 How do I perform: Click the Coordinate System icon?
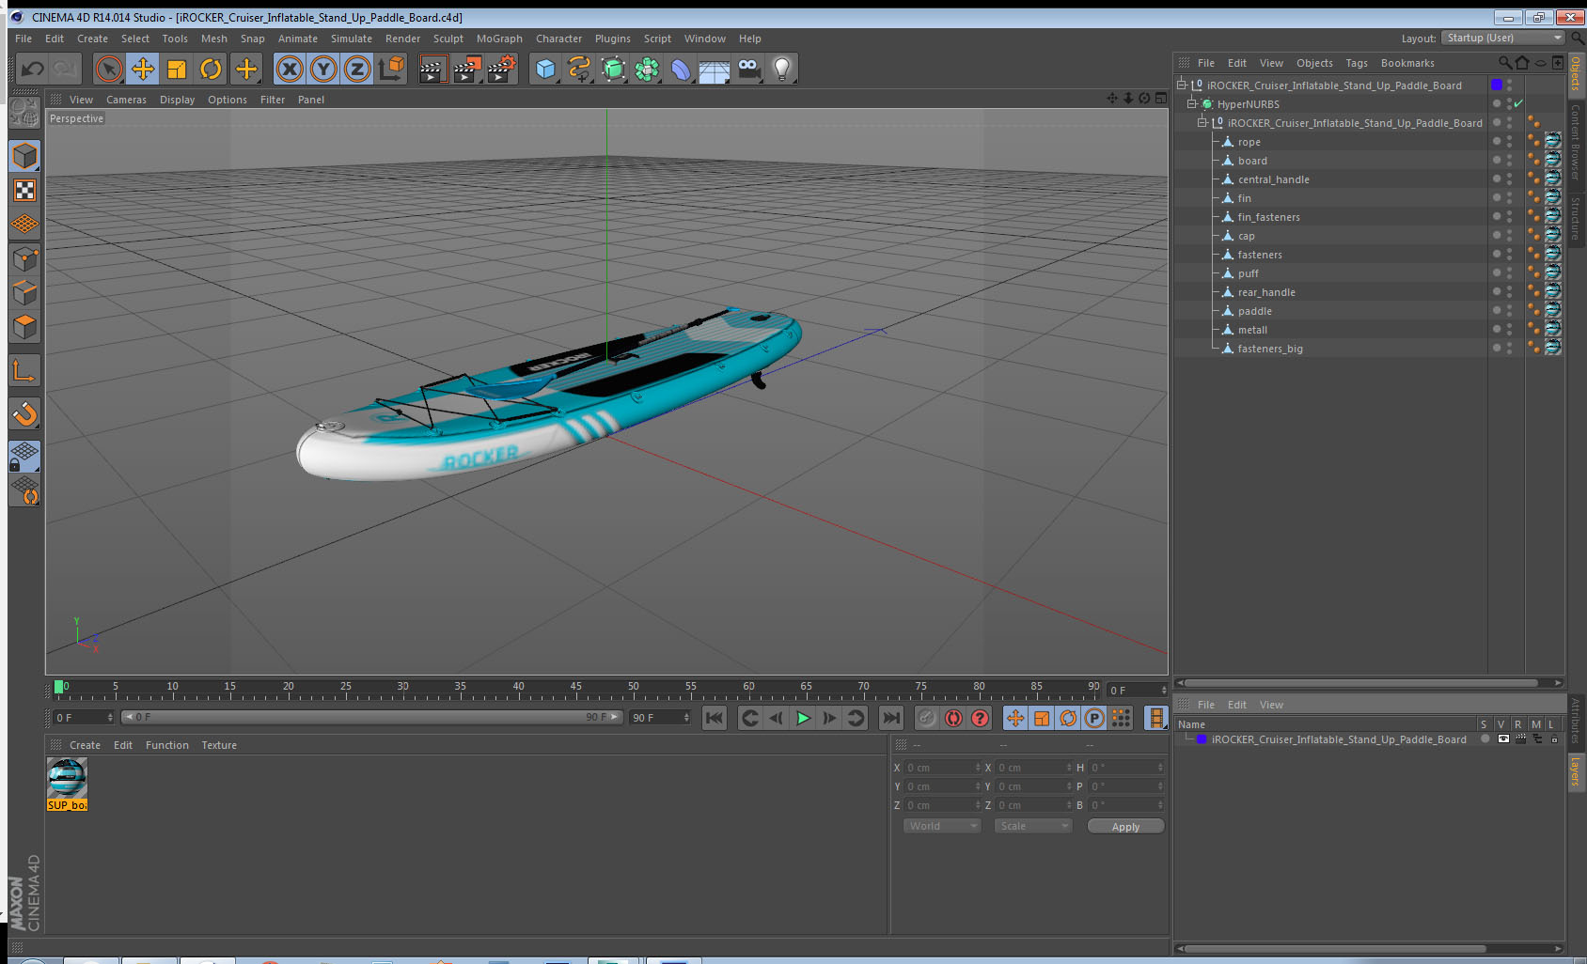391,69
